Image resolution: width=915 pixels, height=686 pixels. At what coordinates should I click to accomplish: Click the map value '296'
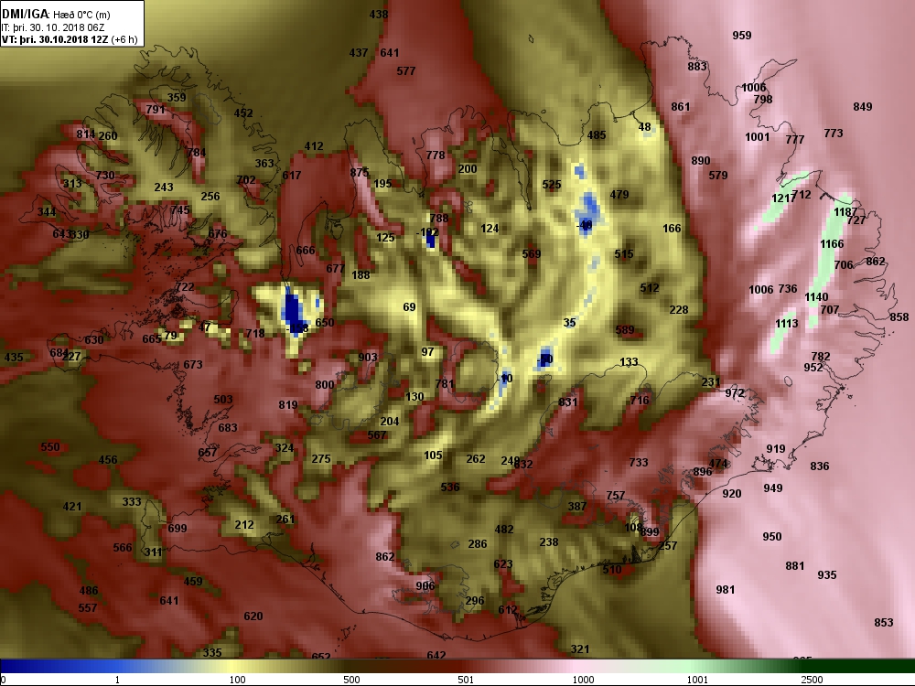(475, 600)
